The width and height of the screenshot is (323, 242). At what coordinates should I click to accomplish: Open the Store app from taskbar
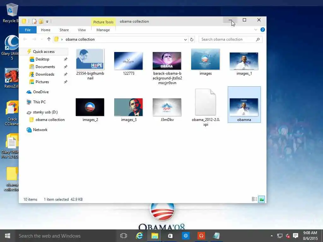coord(170,236)
